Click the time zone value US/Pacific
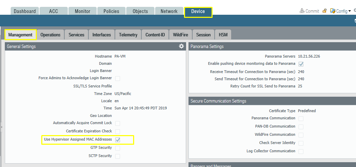356x167 pixels. [x=123, y=94]
